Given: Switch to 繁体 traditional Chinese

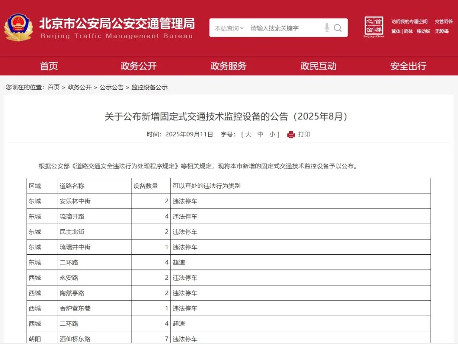Looking at the screenshot, I should 396,31.
